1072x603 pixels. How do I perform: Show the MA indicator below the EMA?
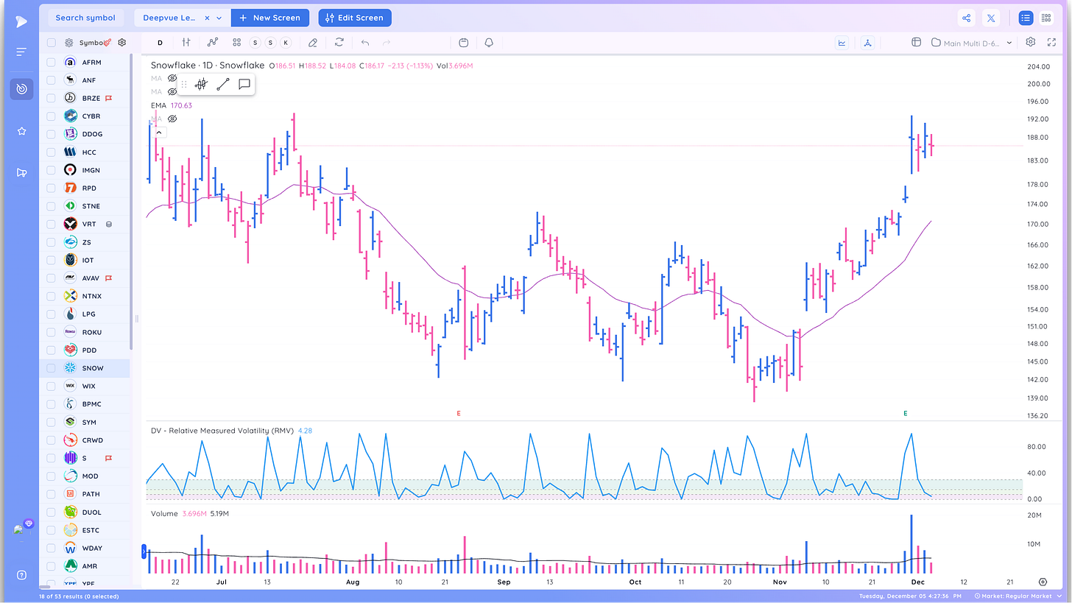coord(172,119)
